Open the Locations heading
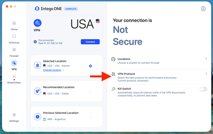The width and height of the screenshot is (213, 134). pos(124,59)
